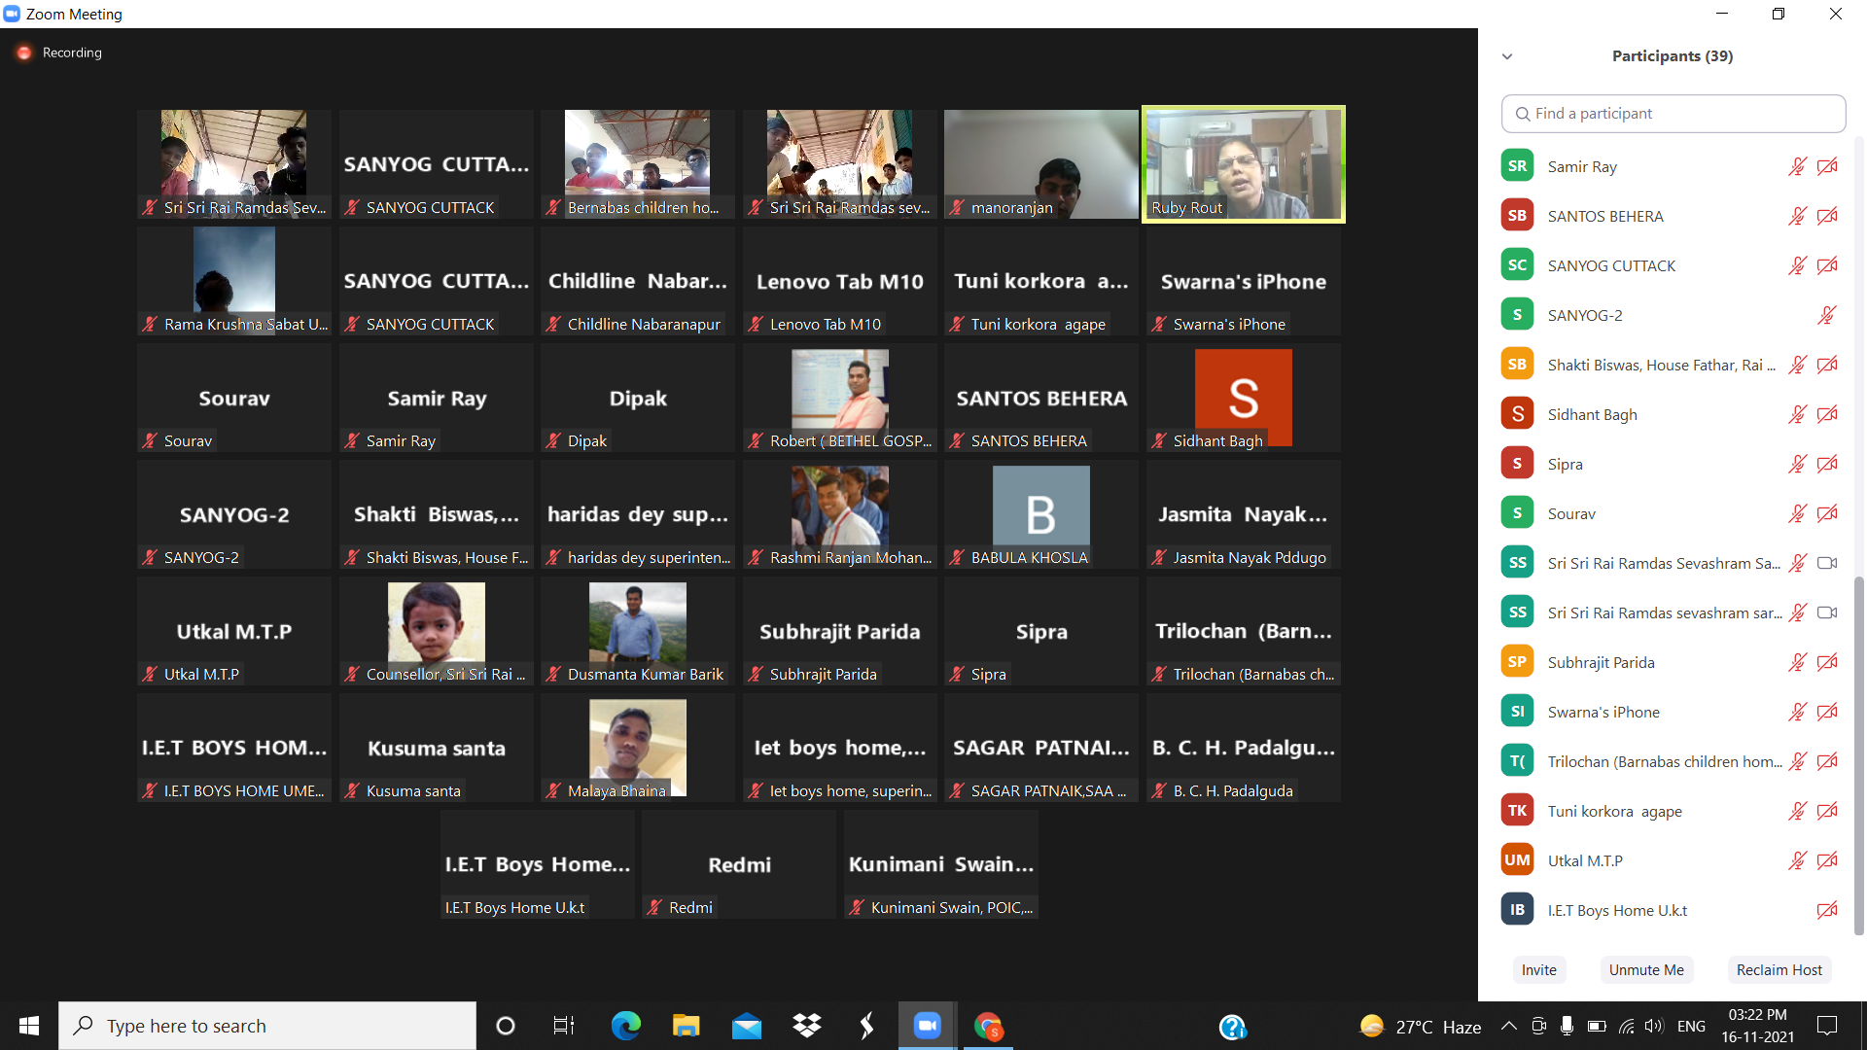Toggle Sri Sri Rai Ramdas Sevashram Sa... camera icon
This screenshot has width=1867, height=1050.
[1827, 563]
